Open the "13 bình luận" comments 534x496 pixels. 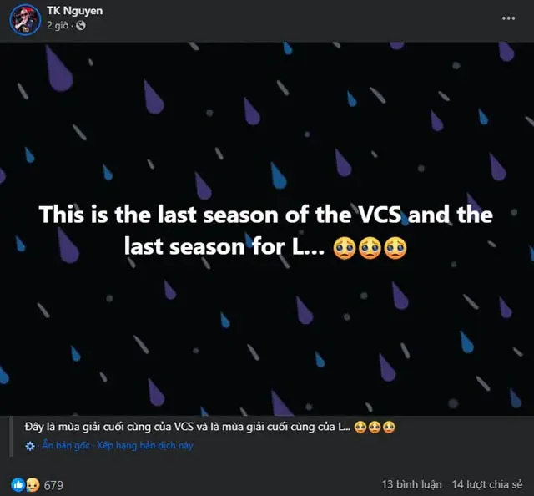(411, 484)
